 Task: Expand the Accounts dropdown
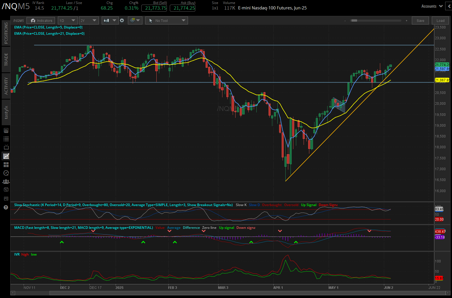tap(432, 6)
